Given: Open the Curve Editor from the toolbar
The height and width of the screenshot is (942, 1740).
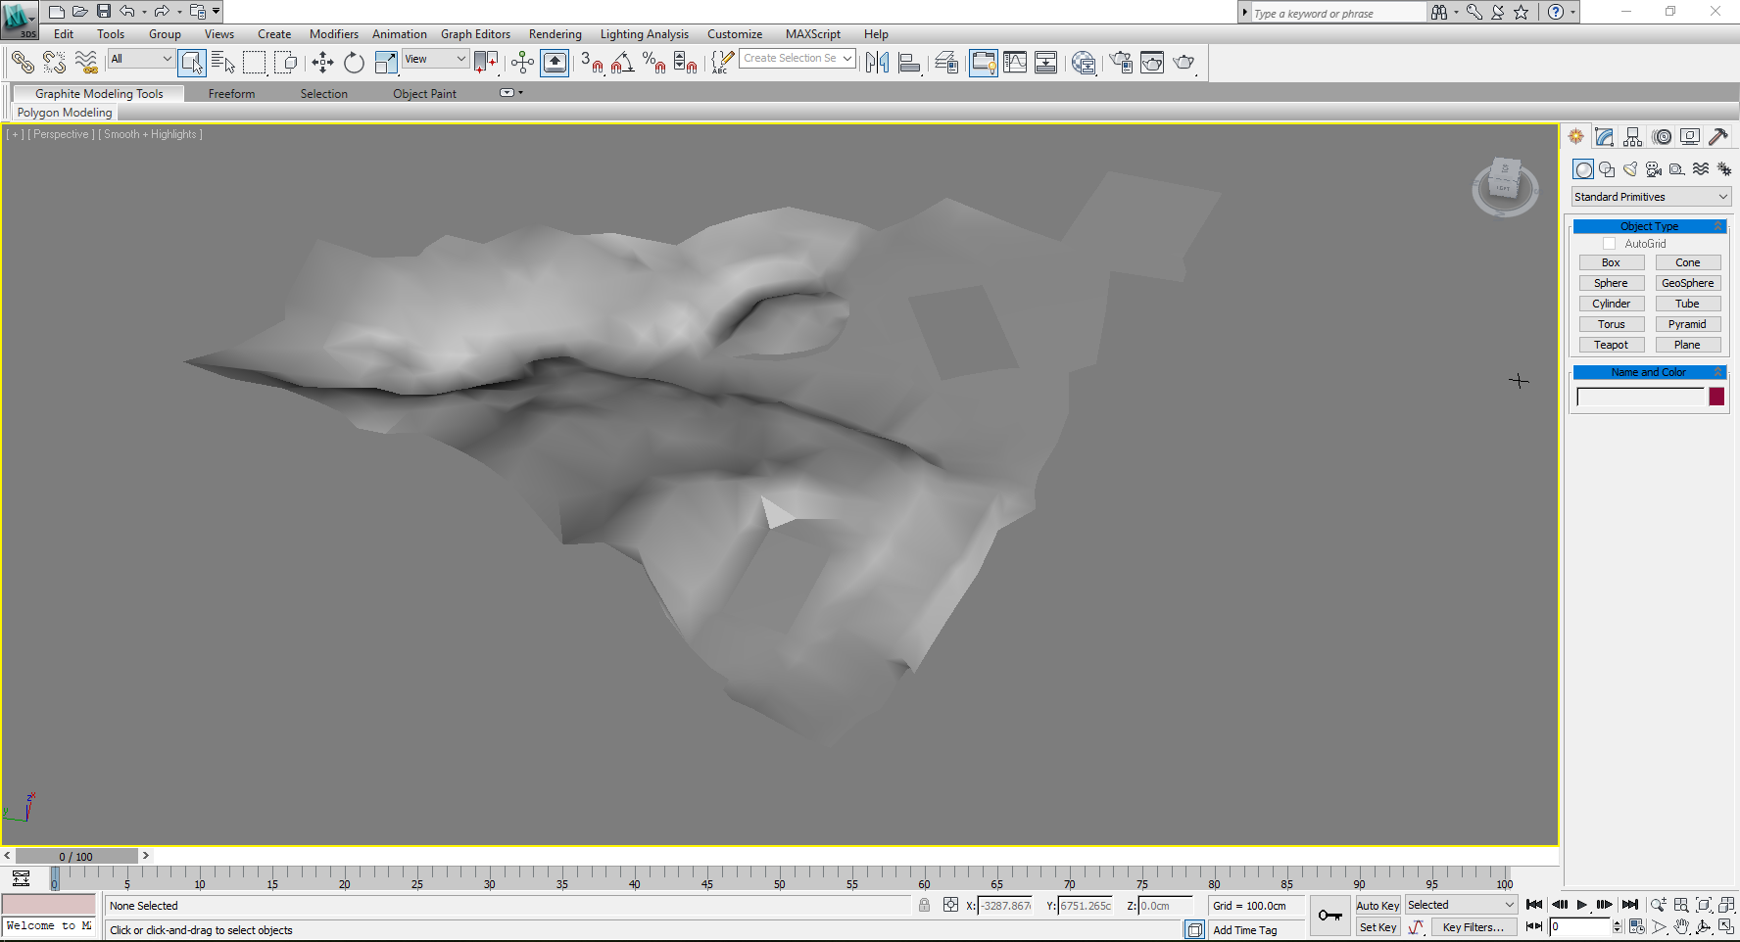Looking at the screenshot, I should click(1015, 62).
